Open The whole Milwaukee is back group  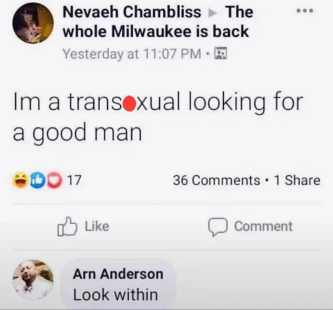(158, 21)
